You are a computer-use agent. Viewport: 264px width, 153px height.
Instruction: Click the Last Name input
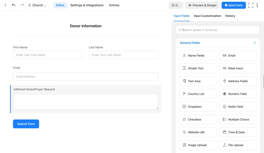[x=123, y=55]
